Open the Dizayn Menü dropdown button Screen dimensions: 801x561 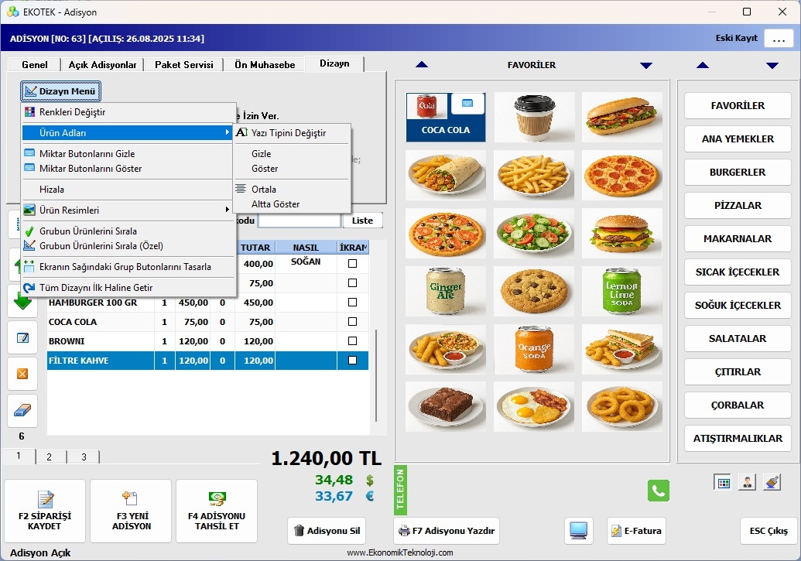(x=61, y=91)
